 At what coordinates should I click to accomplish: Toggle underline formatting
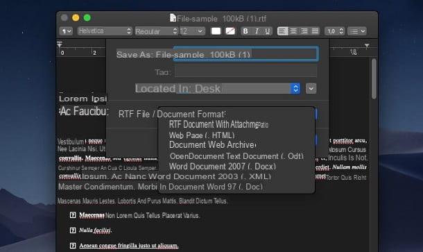click(268, 31)
